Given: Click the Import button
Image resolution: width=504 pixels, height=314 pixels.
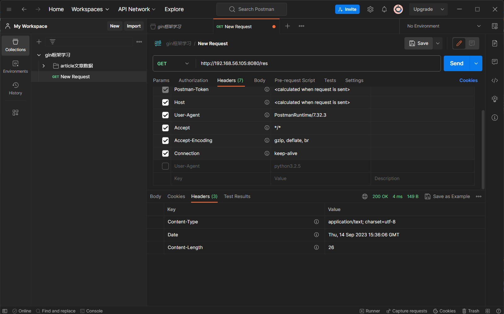Looking at the screenshot, I should pyautogui.click(x=134, y=26).
